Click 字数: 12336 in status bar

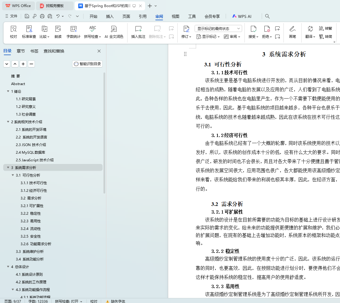[38, 301]
